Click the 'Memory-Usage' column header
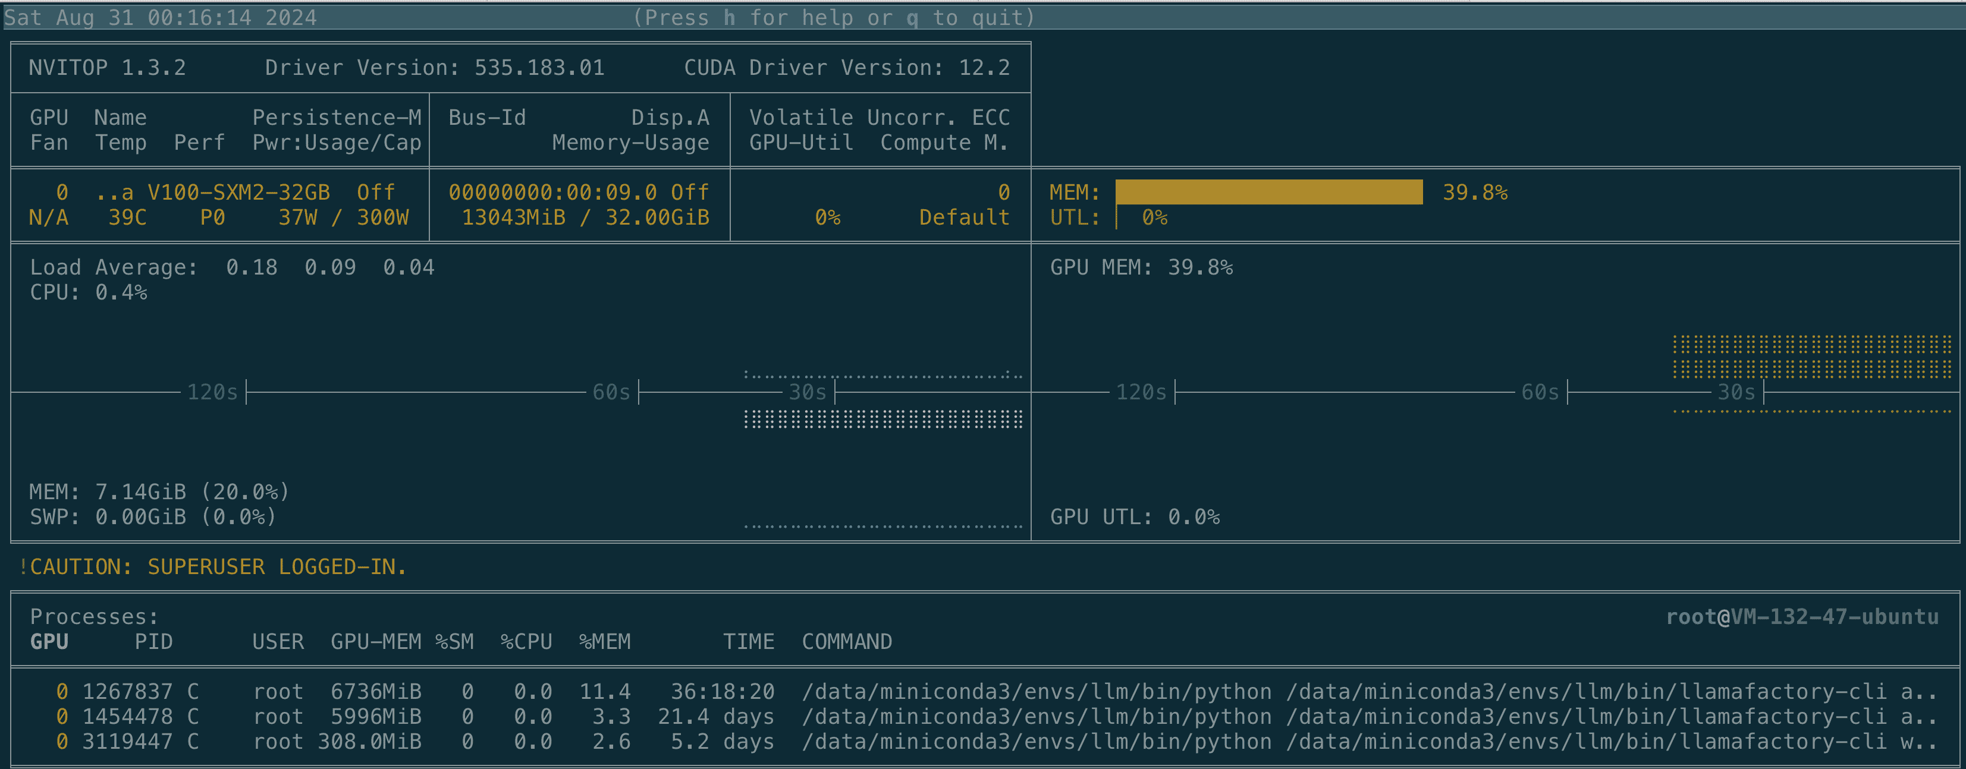The width and height of the screenshot is (1966, 769). (x=630, y=143)
